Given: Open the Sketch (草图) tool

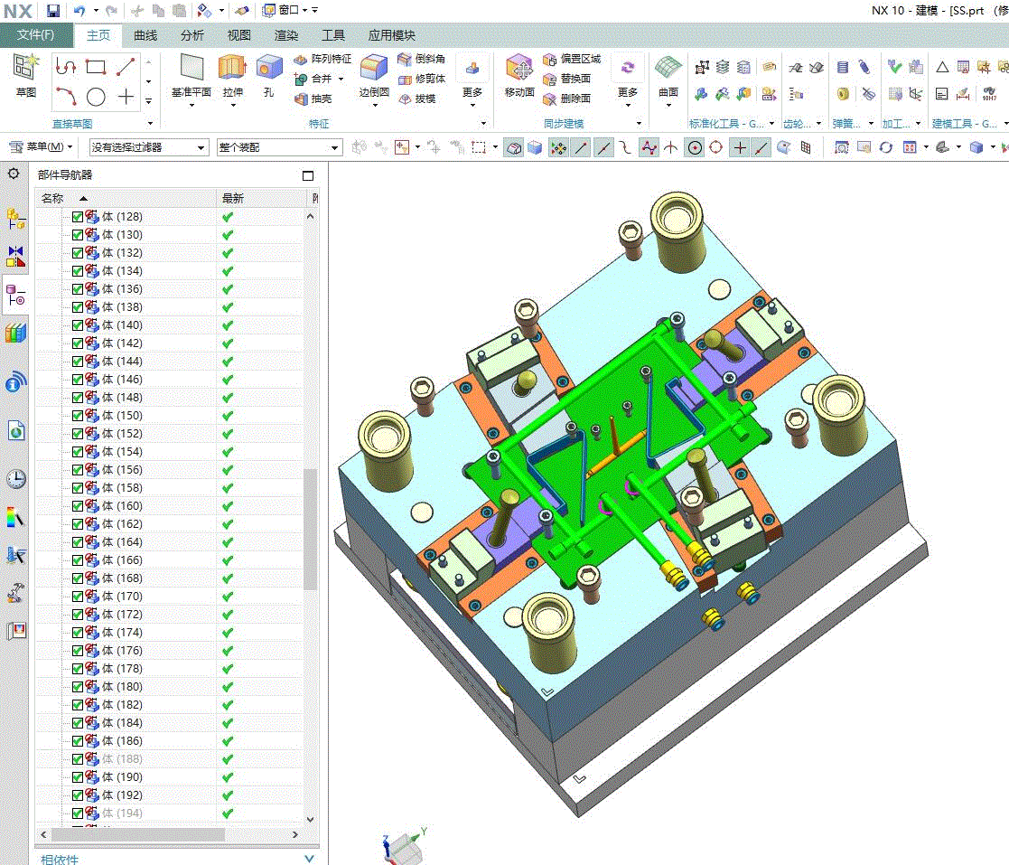Looking at the screenshot, I should coord(25,75).
